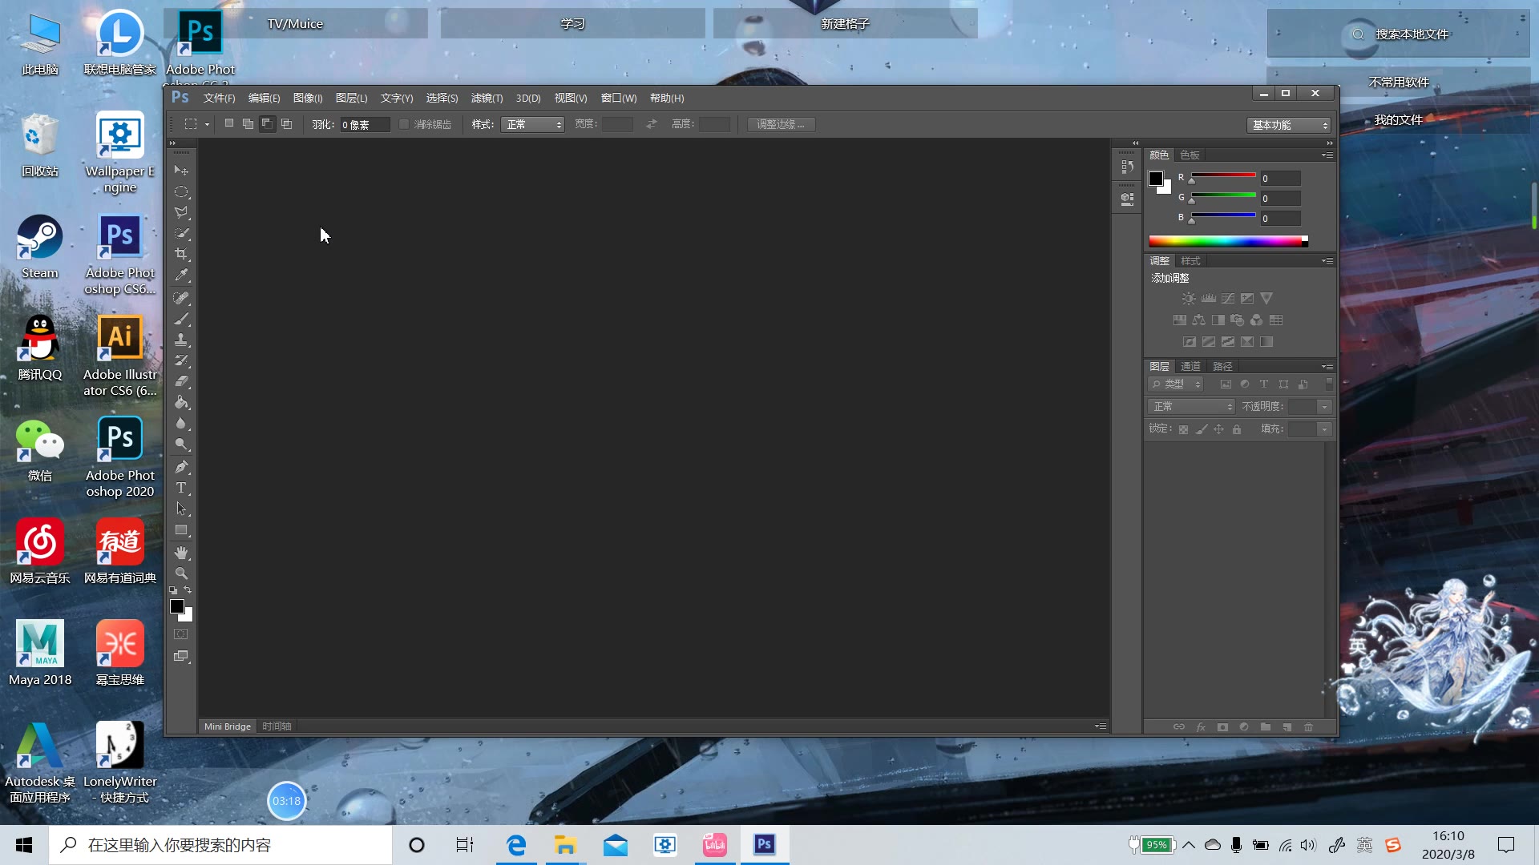Select the Hand tool
The height and width of the screenshot is (865, 1539).
coord(181,553)
